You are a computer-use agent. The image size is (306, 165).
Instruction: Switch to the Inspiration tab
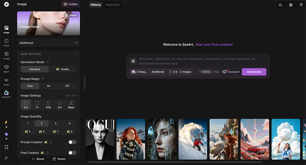(113, 5)
